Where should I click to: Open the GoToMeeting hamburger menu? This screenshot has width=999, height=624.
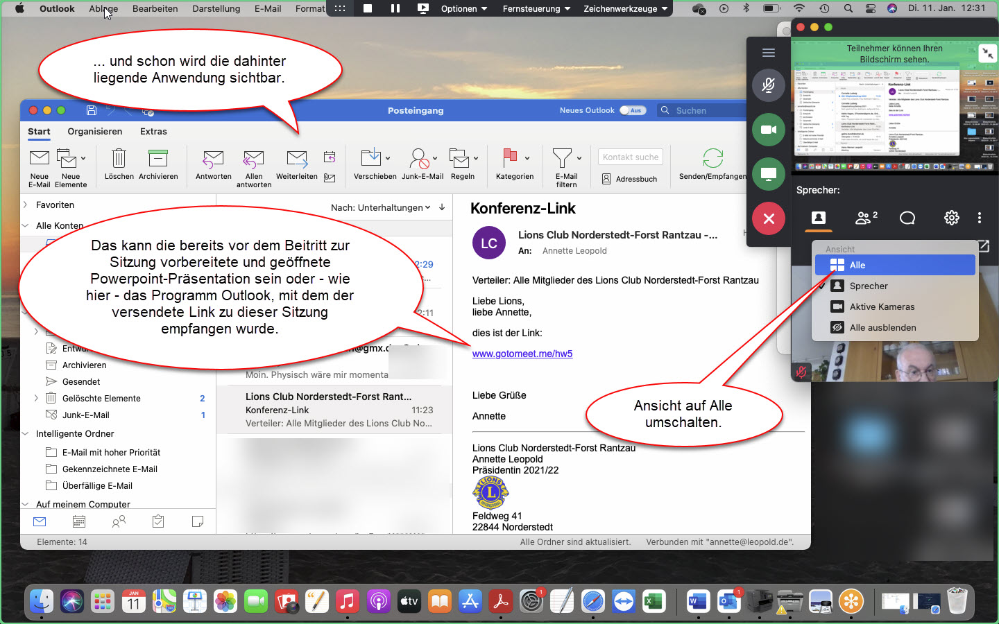click(x=769, y=53)
